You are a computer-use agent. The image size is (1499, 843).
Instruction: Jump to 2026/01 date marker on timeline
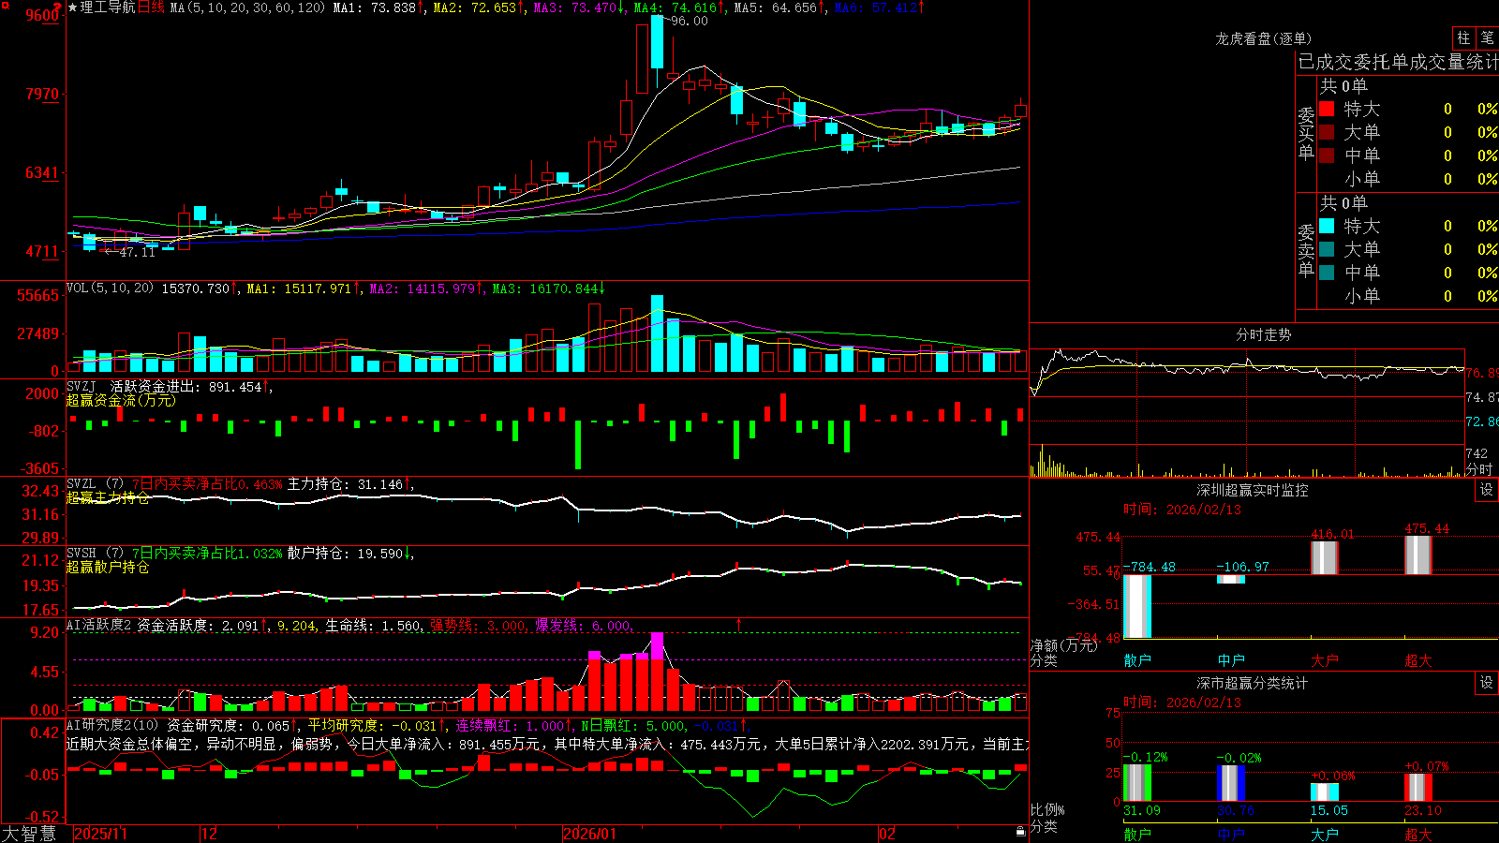(x=590, y=834)
